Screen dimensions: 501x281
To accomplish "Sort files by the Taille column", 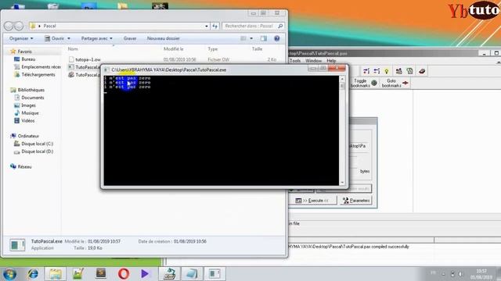I will pos(257,48).
